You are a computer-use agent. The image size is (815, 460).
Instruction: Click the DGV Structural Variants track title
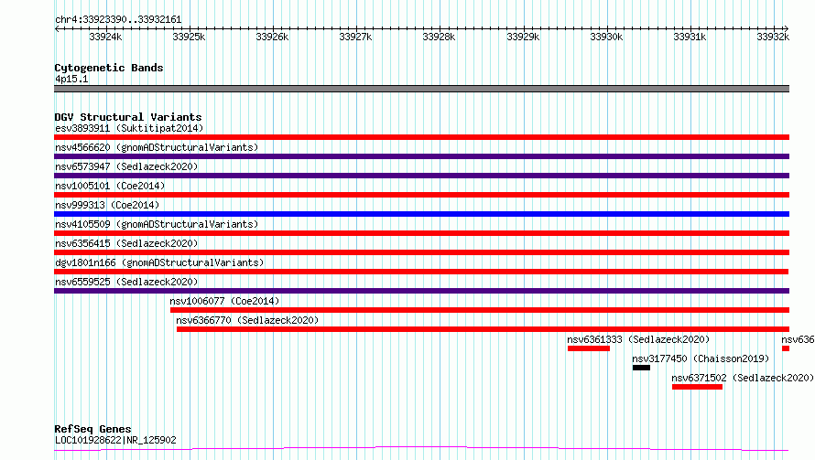[128, 117]
